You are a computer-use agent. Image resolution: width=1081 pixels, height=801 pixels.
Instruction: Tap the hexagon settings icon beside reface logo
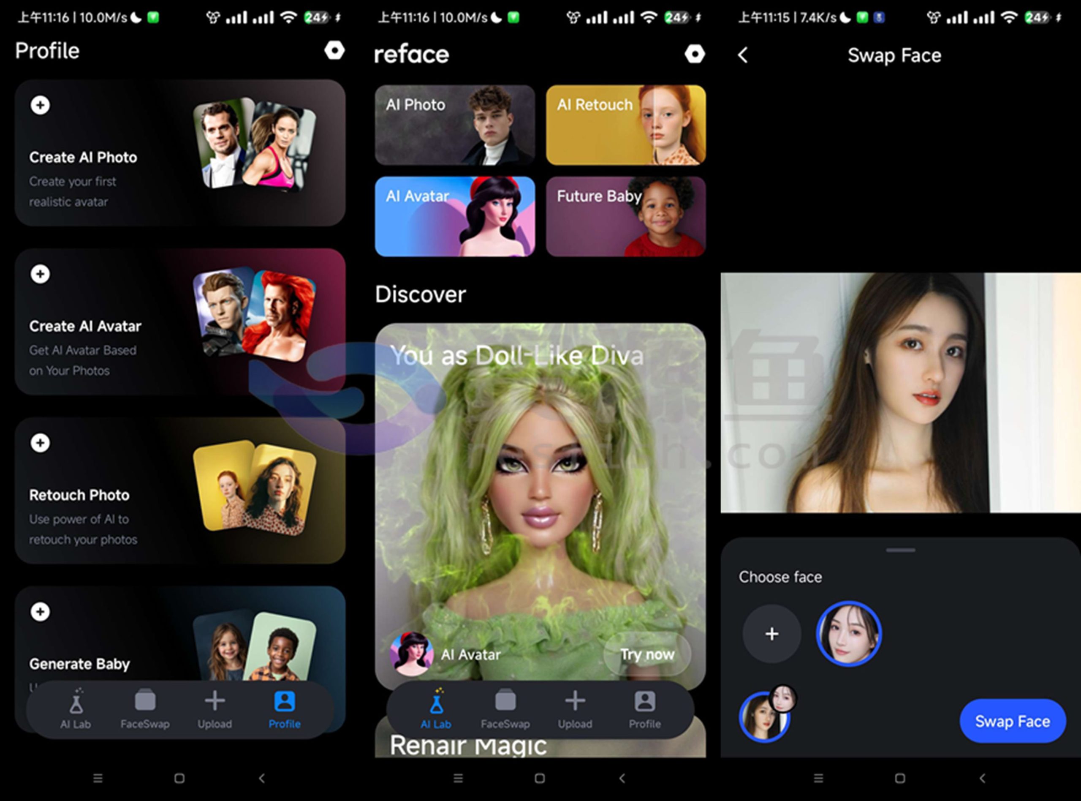click(694, 54)
